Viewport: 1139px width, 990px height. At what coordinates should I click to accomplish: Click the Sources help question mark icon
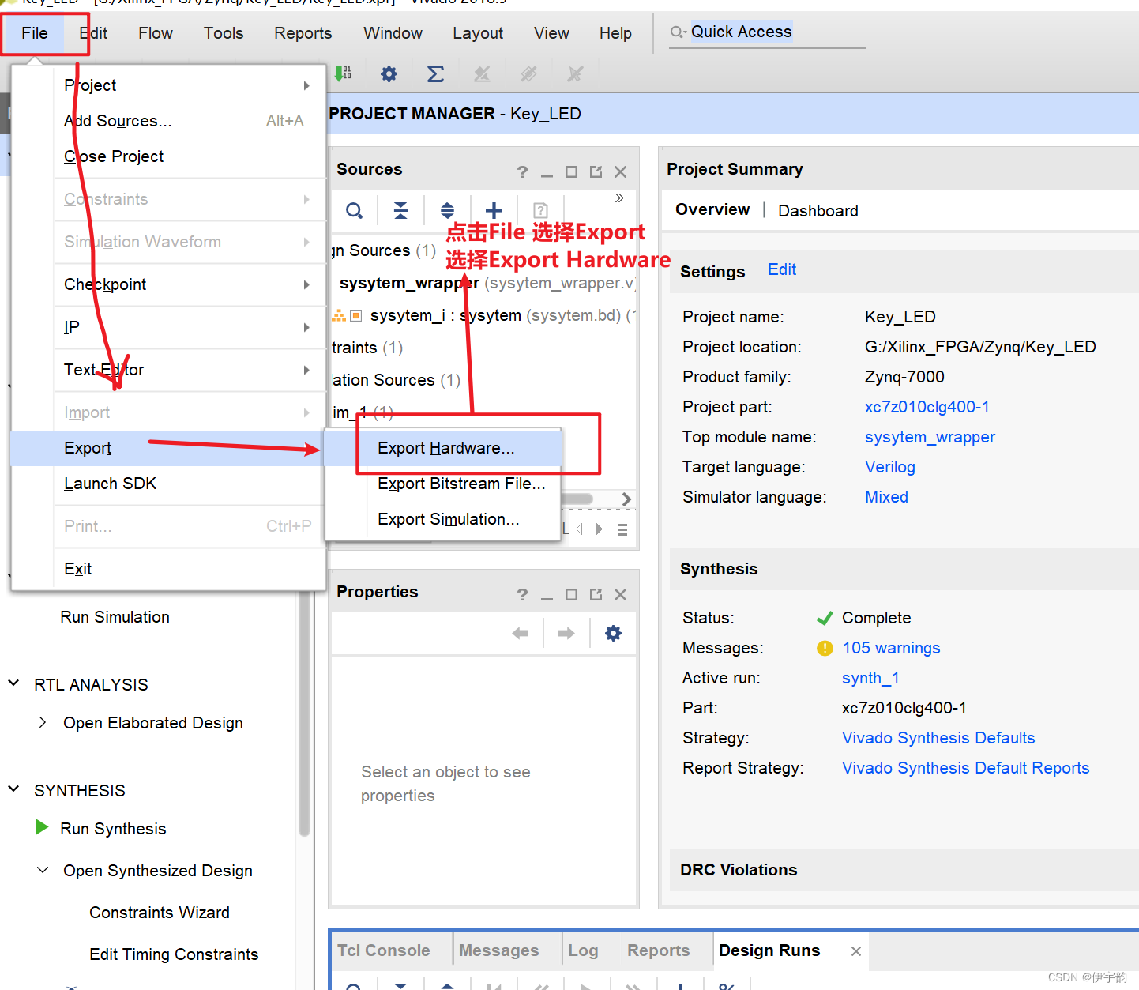click(522, 171)
